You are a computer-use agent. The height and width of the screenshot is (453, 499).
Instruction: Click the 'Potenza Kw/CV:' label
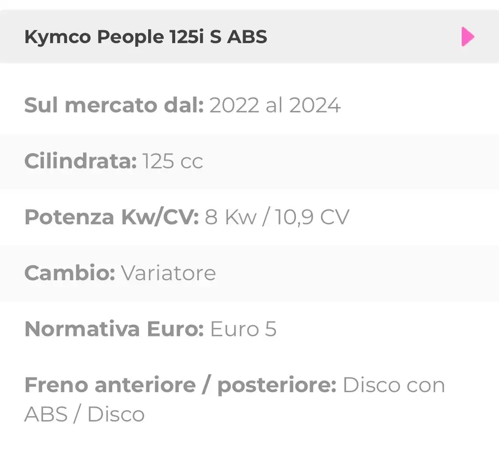(x=112, y=217)
